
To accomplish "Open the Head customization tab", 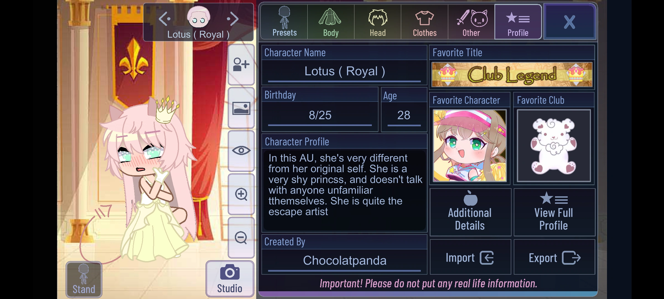I will coord(378,22).
